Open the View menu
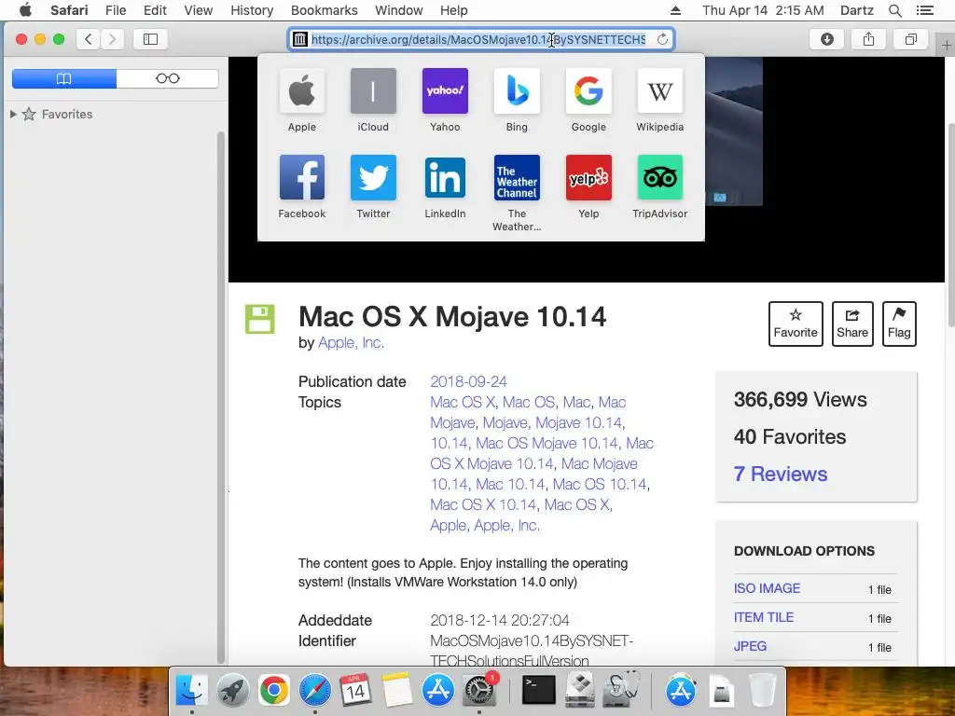The height and width of the screenshot is (716, 955). point(198,10)
